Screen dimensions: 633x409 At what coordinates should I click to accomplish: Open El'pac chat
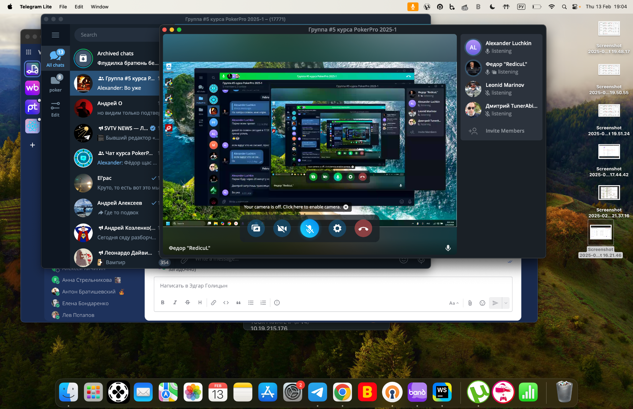[x=115, y=183]
